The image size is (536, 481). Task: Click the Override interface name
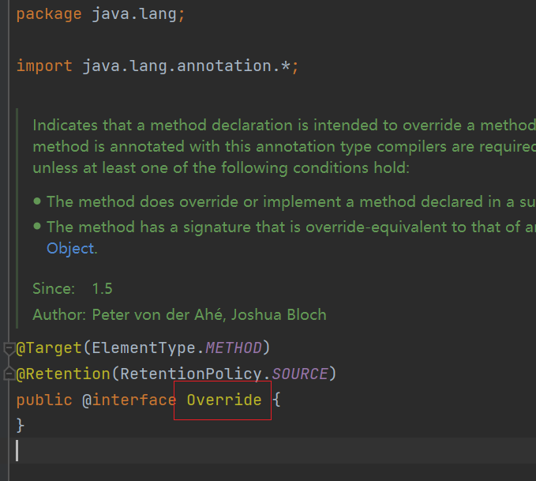click(x=223, y=400)
